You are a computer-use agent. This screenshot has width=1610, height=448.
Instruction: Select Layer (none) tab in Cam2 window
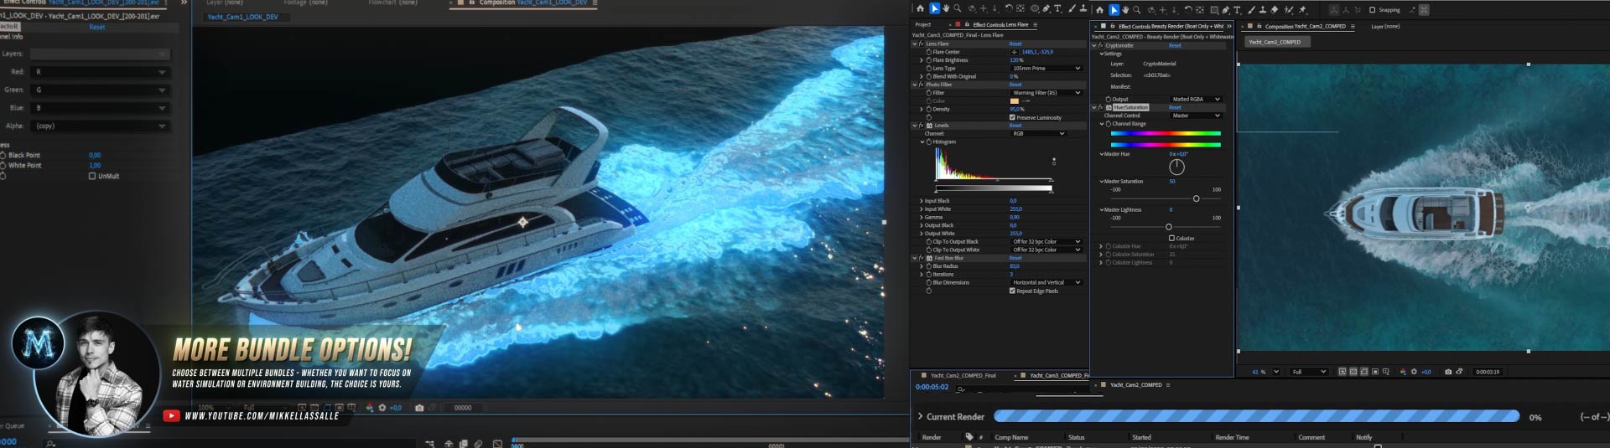[1385, 27]
